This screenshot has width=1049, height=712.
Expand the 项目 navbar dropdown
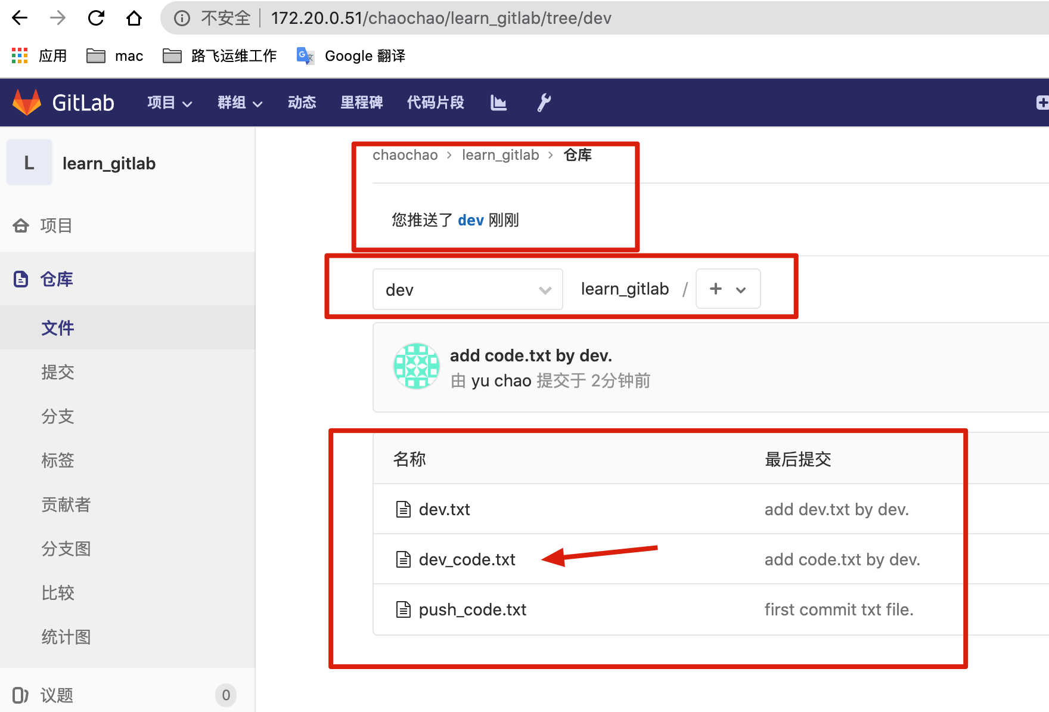(170, 103)
